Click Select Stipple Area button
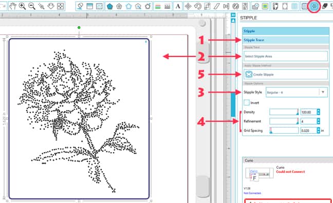This screenshot has width=333, height=203. pyautogui.click(x=286, y=56)
